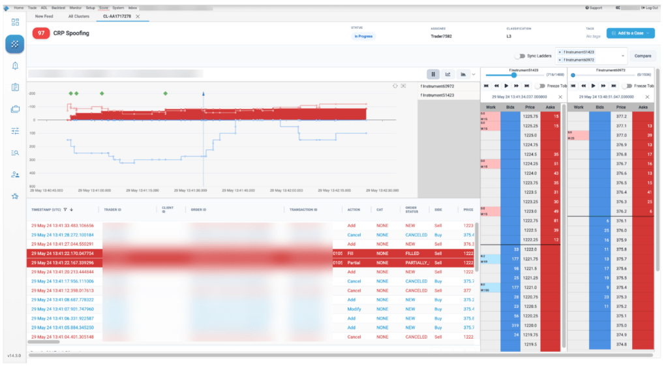Image resolution: width=668 pixels, height=368 pixels.
Task: Click the Log Out link
Action: point(650,8)
